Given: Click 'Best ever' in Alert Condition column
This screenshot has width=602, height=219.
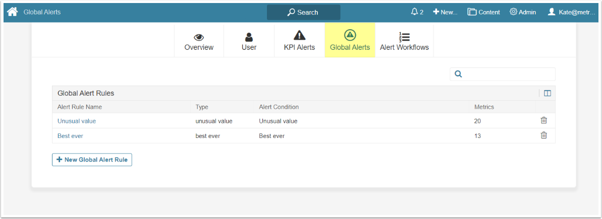Looking at the screenshot, I should pyautogui.click(x=272, y=136).
